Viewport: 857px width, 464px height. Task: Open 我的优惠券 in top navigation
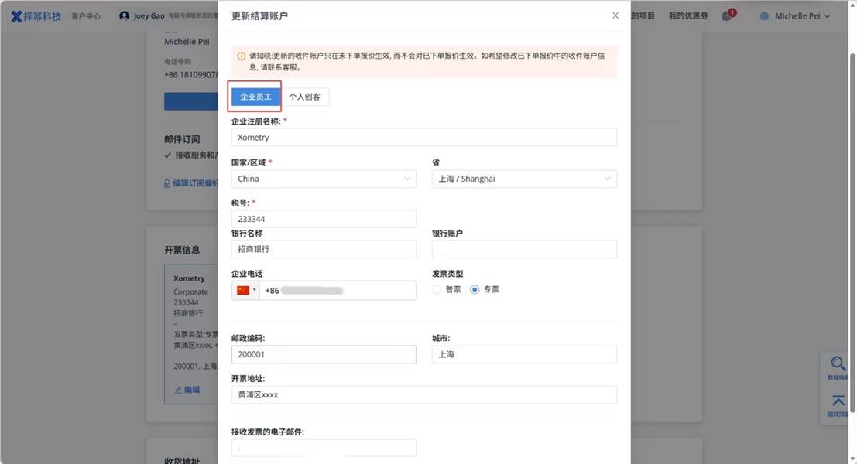click(x=687, y=16)
